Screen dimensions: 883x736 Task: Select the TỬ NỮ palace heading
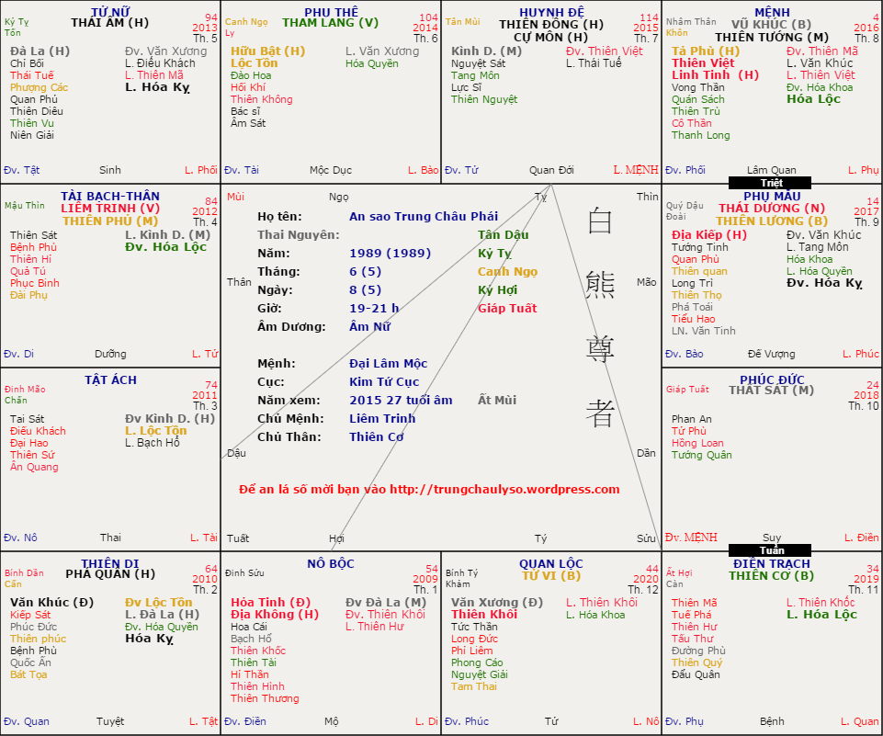(109, 12)
